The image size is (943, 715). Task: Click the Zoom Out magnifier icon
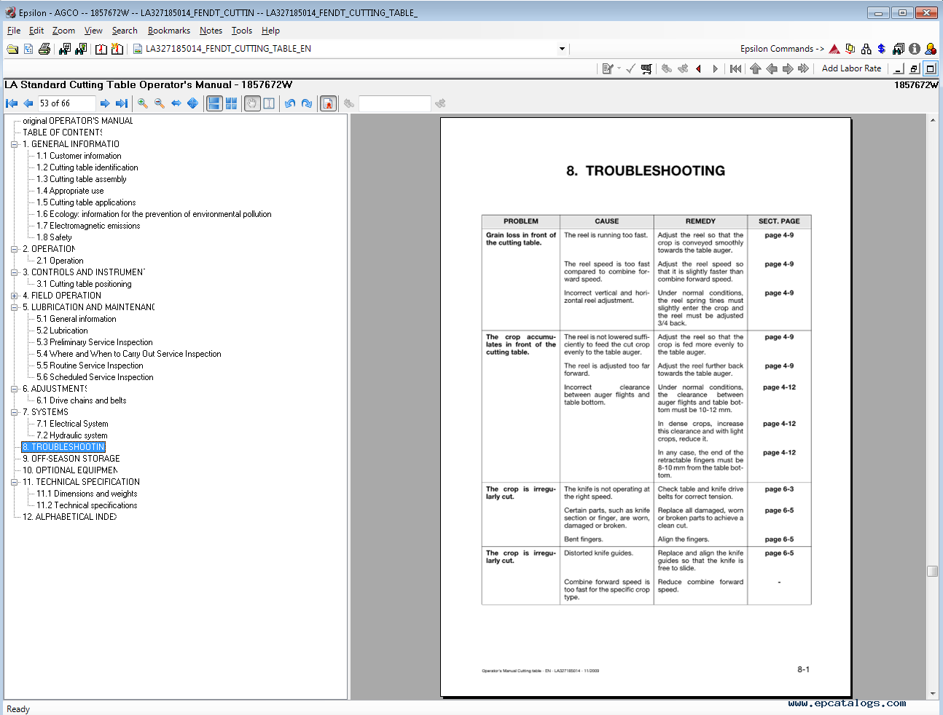[160, 103]
